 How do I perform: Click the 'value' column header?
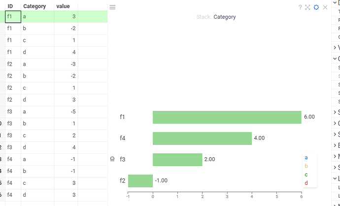pyautogui.click(x=63, y=6)
